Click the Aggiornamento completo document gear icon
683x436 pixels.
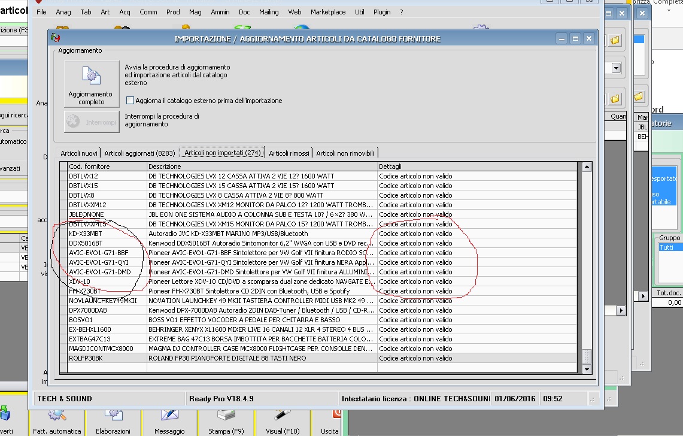(92, 76)
